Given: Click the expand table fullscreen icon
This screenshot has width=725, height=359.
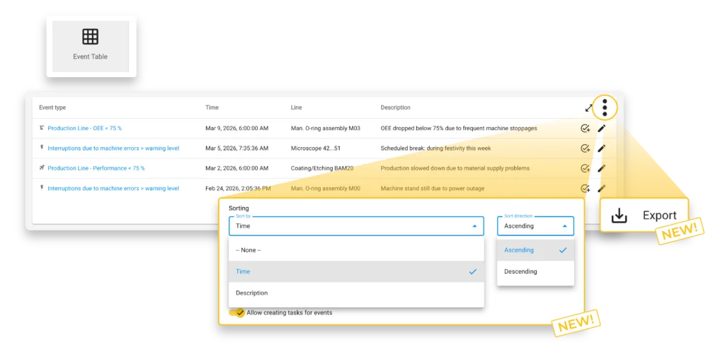Looking at the screenshot, I should [x=588, y=108].
